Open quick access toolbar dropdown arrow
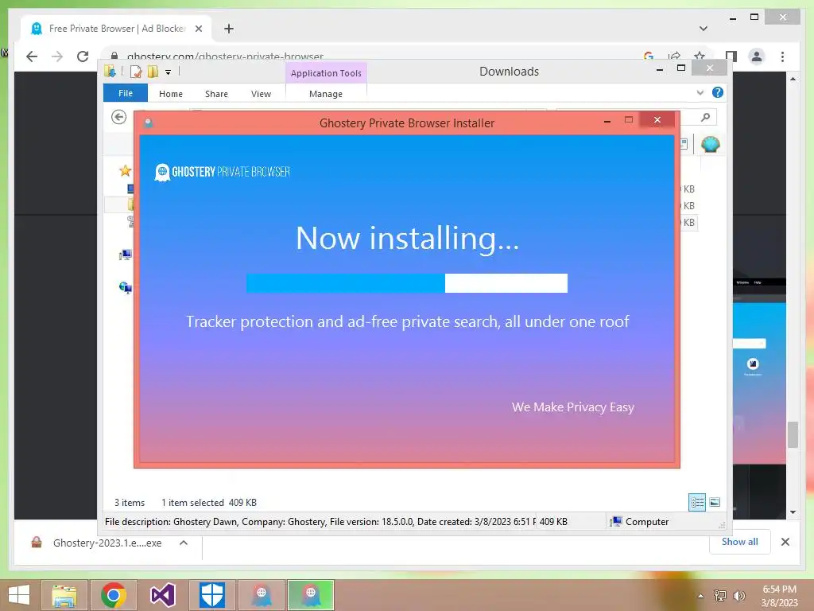Image resolution: width=814 pixels, height=611 pixels. tap(169, 72)
